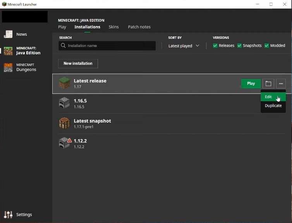292x223 pixels.
Task: Select Java Edition grass block sidebar icon
Action: (x=8, y=51)
